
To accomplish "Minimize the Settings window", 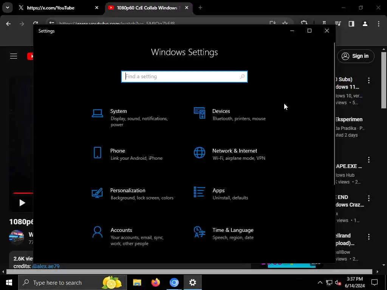I will 292,31.
